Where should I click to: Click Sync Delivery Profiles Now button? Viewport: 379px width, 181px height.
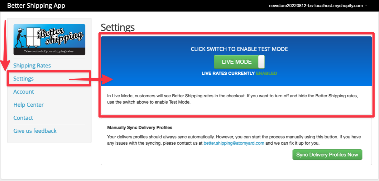click(327, 155)
